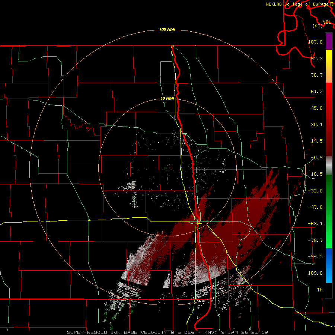The image size is (335, 335).
Task: Click the blue segment of velocity color bar
Action: 329,265
